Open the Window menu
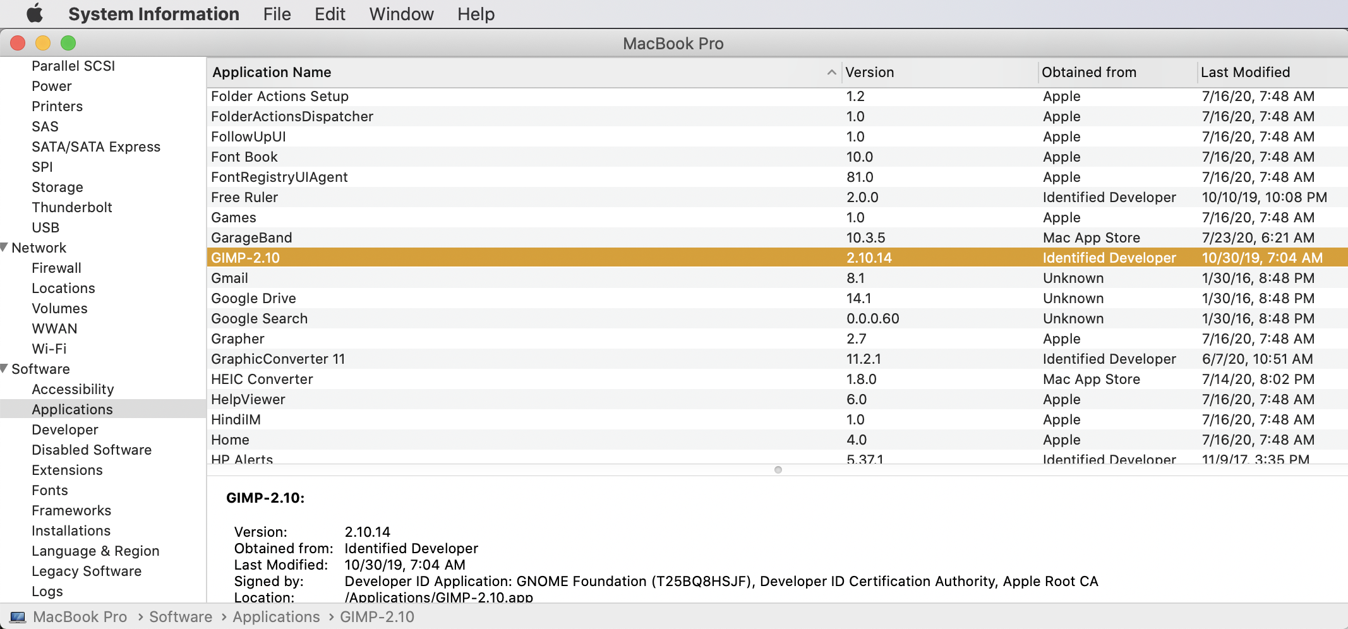This screenshot has width=1348, height=629. click(x=401, y=14)
